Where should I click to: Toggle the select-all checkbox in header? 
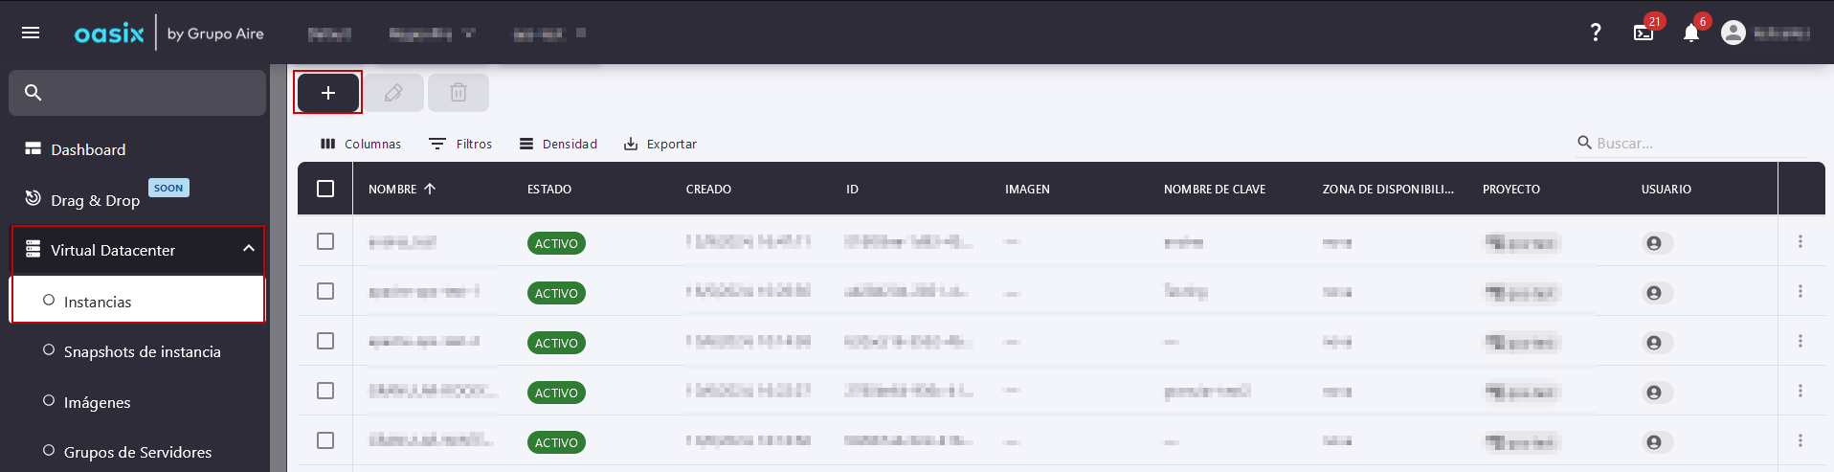(x=325, y=189)
